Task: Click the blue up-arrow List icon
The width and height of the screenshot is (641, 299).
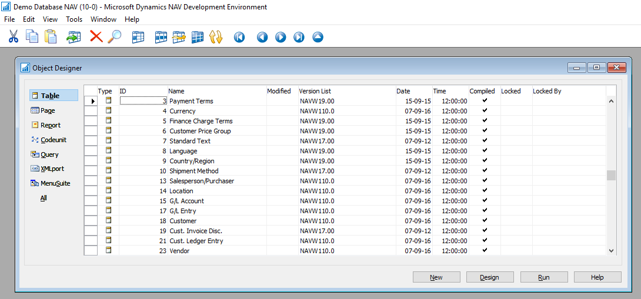Action: tap(318, 37)
